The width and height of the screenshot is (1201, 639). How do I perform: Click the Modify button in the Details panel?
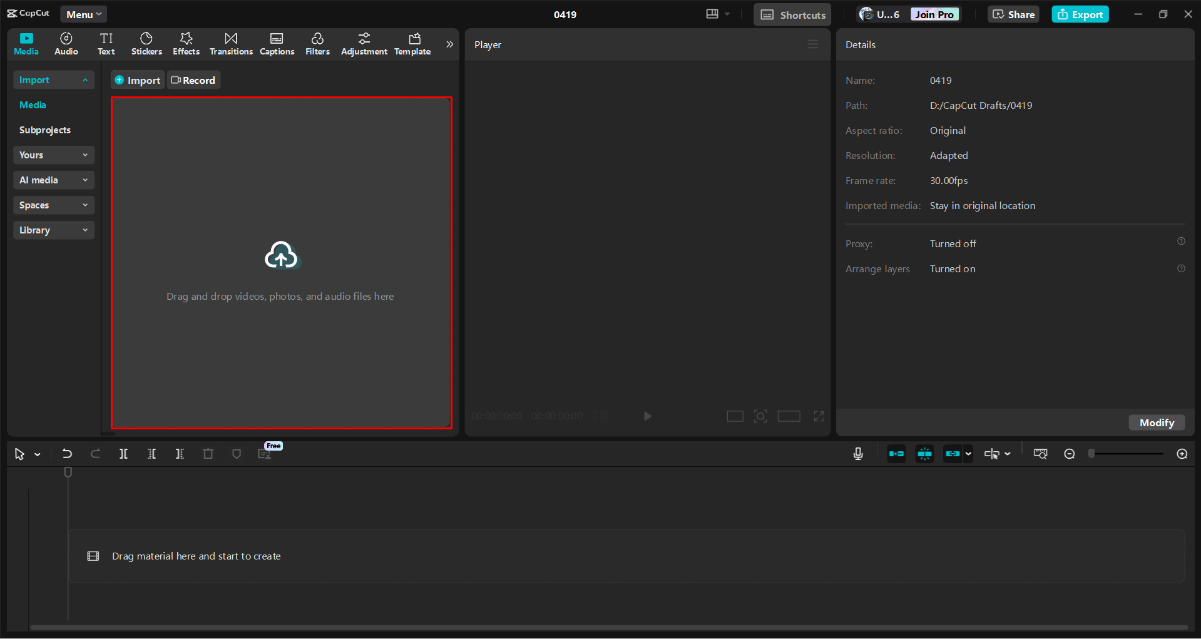pos(1156,422)
